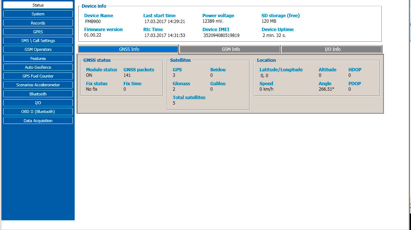This screenshot has width=411, height=230.
Task: Switch to the I/O Info tab
Action: 332,49
